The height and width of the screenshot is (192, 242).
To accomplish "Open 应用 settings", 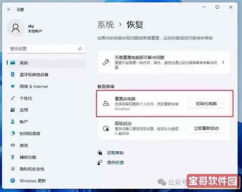I will (x=46, y=110).
